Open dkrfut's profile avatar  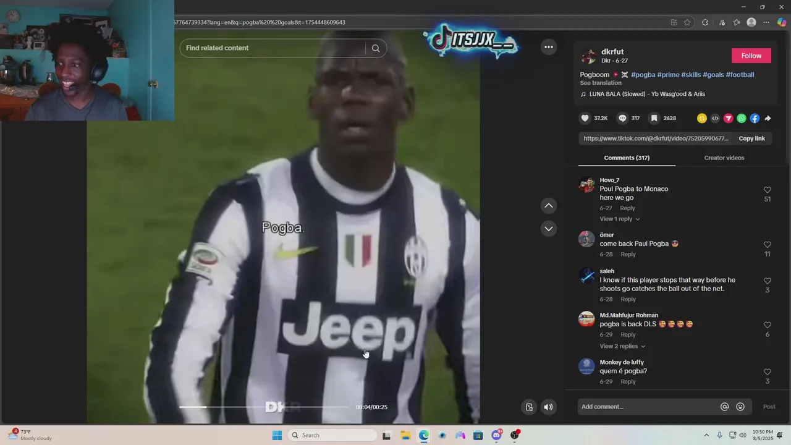pyautogui.click(x=588, y=56)
